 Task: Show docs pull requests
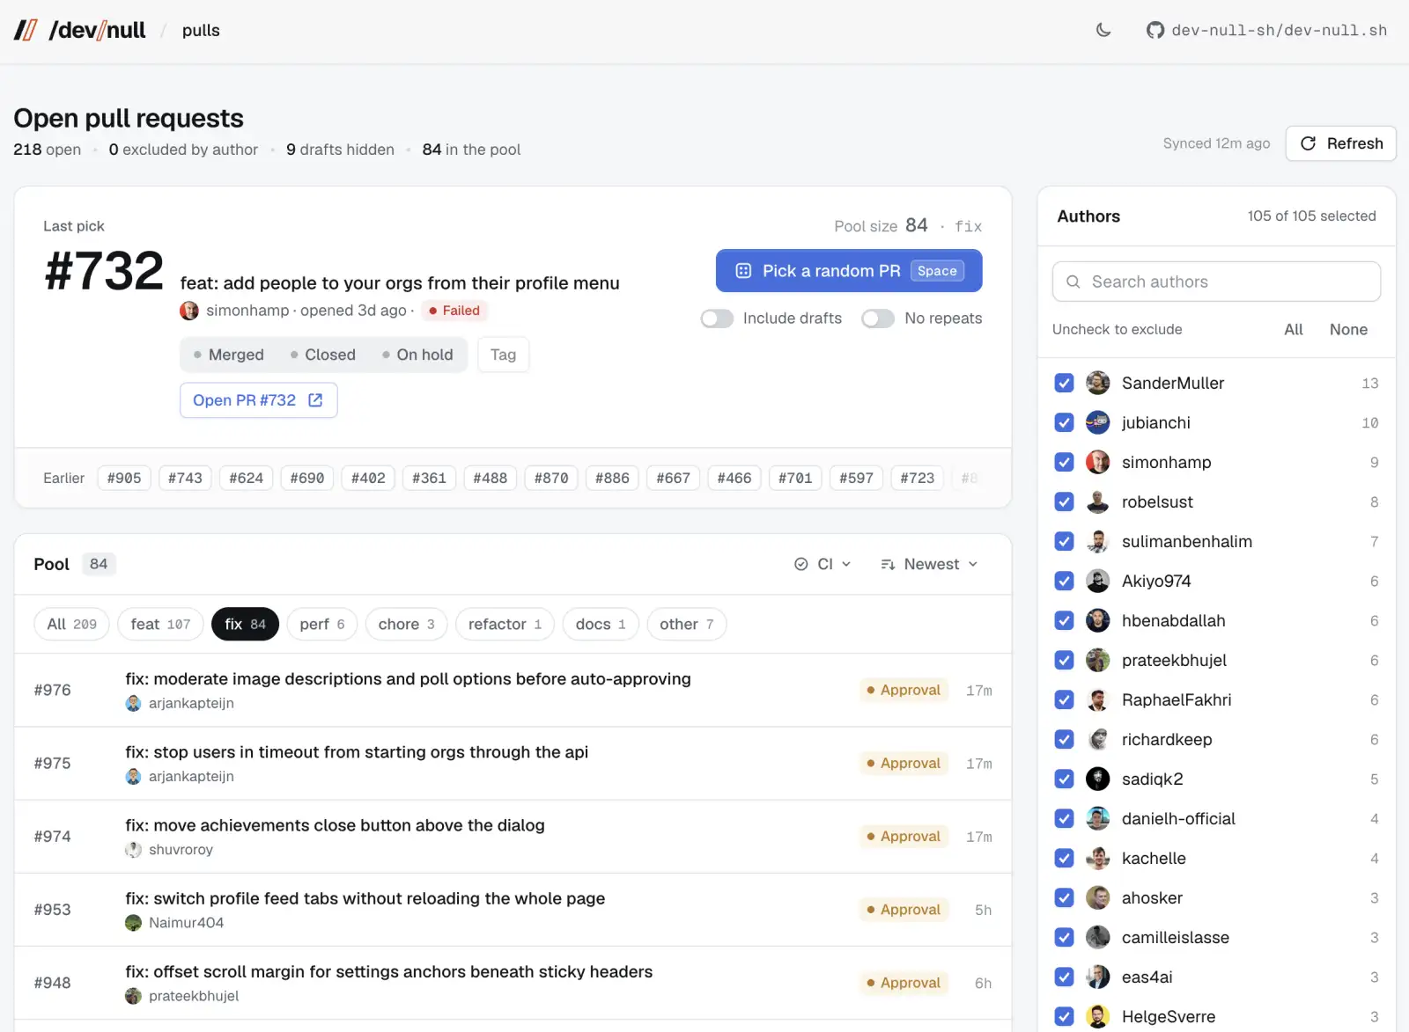coord(601,624)
